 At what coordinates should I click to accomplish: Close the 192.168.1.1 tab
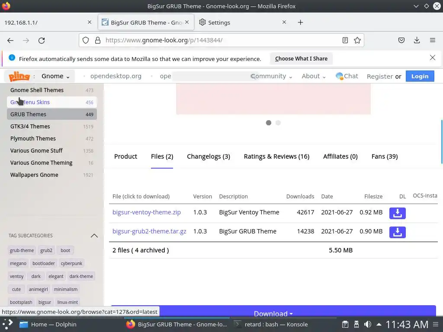(90, 22)
